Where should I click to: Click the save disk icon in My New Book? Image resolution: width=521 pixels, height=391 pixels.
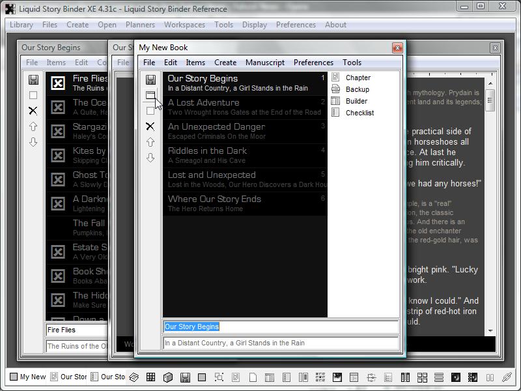pos(150,80)
